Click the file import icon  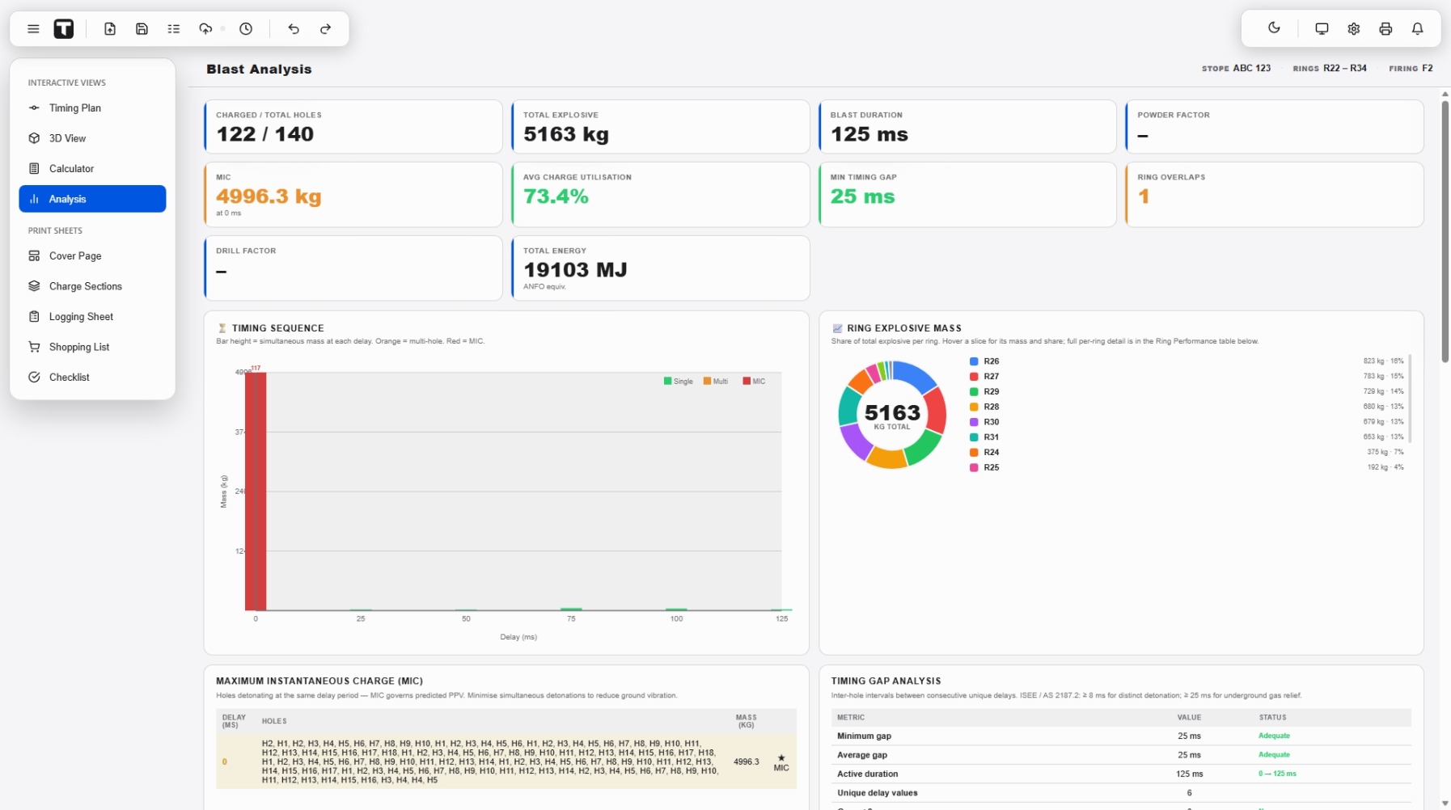click(x=110, y=29)
